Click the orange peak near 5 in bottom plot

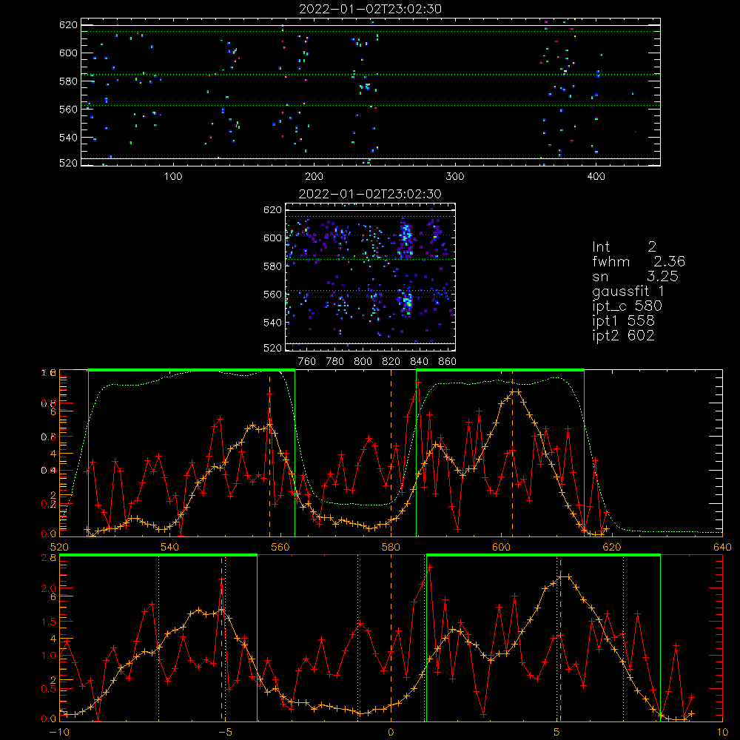tap(565, 576)
